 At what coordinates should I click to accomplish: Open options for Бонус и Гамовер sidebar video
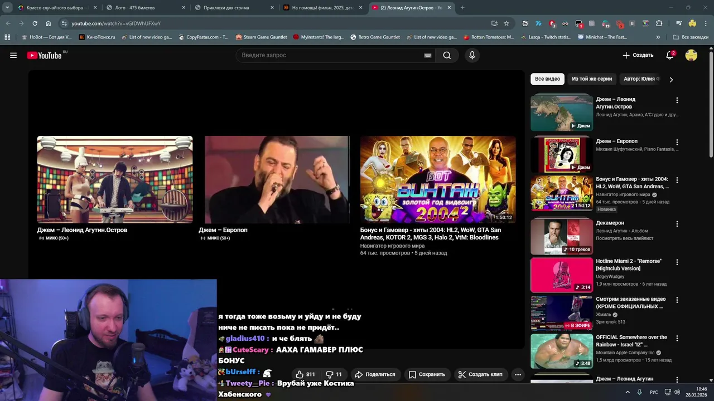(x=677, y=180)
